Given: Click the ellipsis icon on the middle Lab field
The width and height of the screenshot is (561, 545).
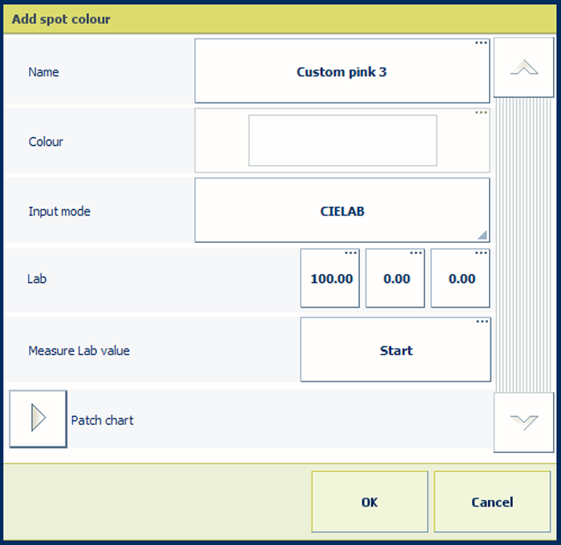Looking at the screenshot, I should tap(415, 253).
